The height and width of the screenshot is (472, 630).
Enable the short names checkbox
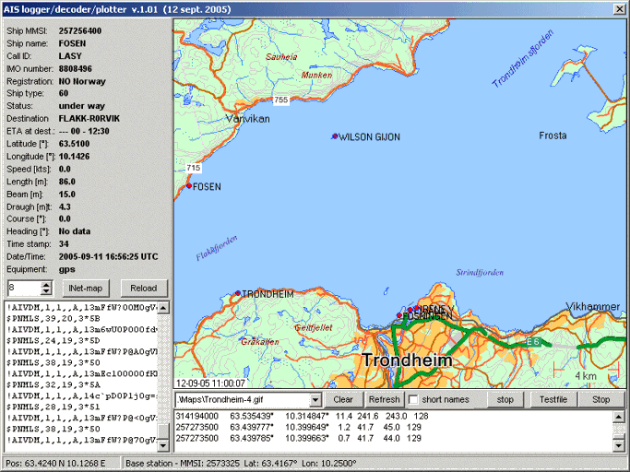(x=411, y=400)
